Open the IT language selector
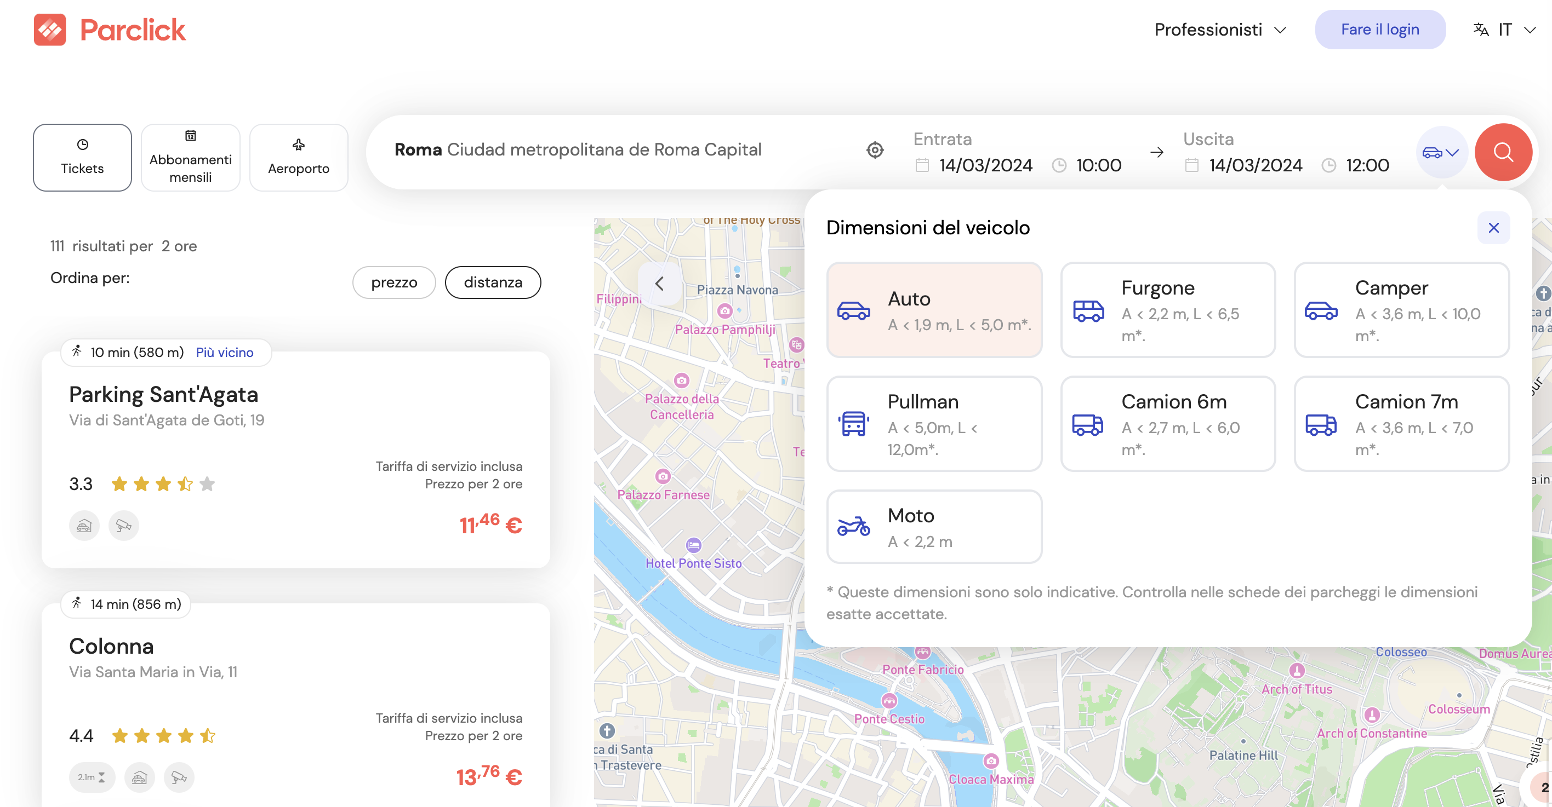Image resolution: width=1552 pixels, height=807 pixels. (x=1504, y=30)
